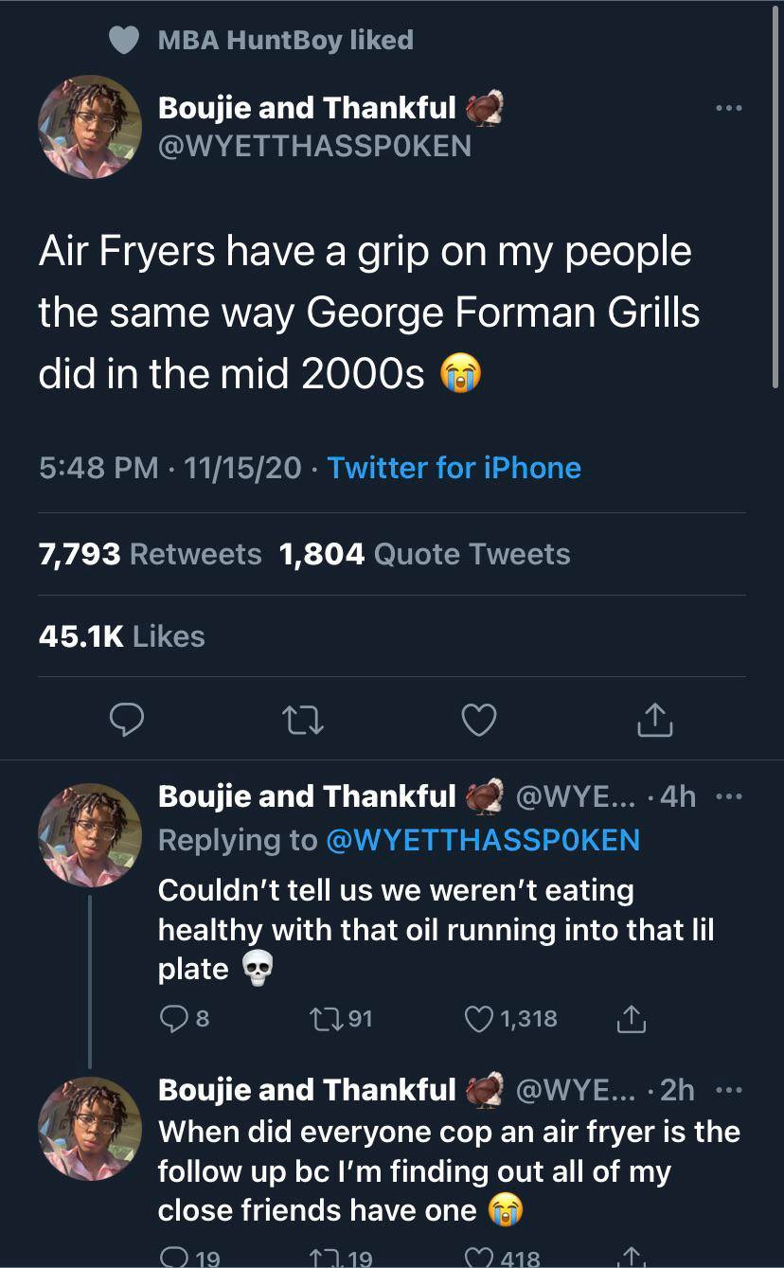The height and width of the screenshot is (1268, 784).
Task: View the 1,804 Quote Tweets list
Action: click(425, 554)
